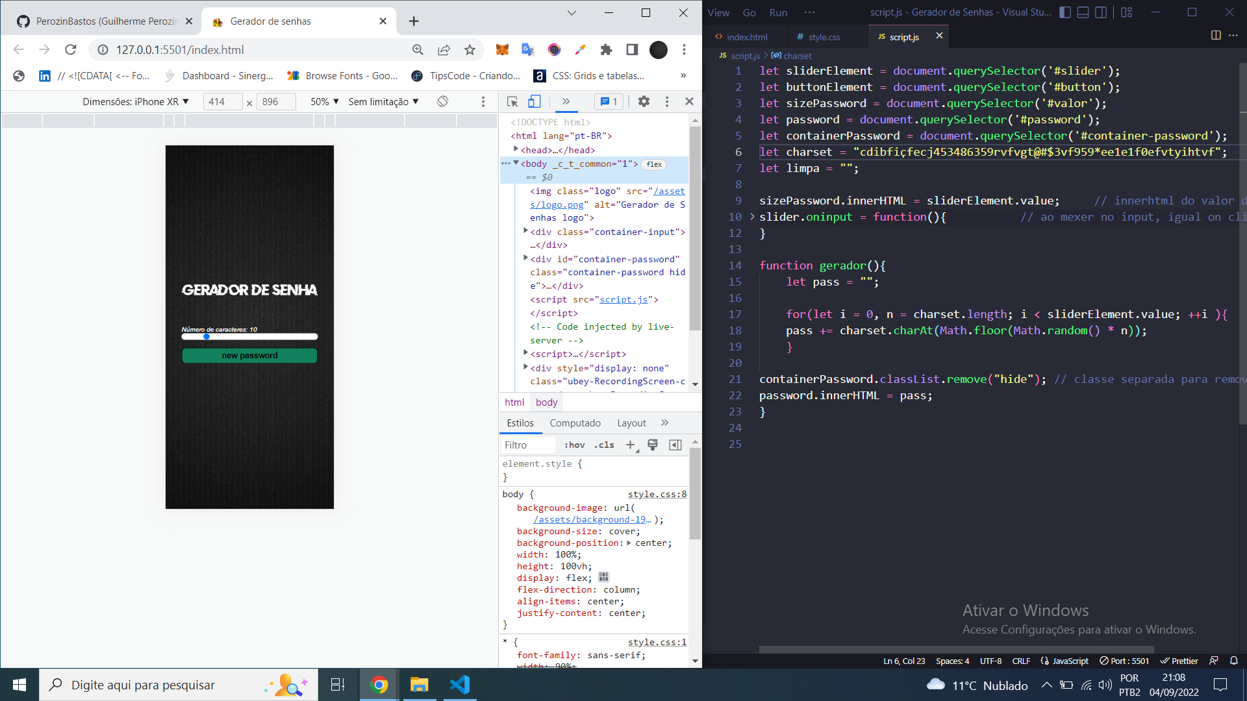Open the Sem limitação throttling dropdown
Image resolution: width=1247 pixels, height=701 pixels.
383,101
